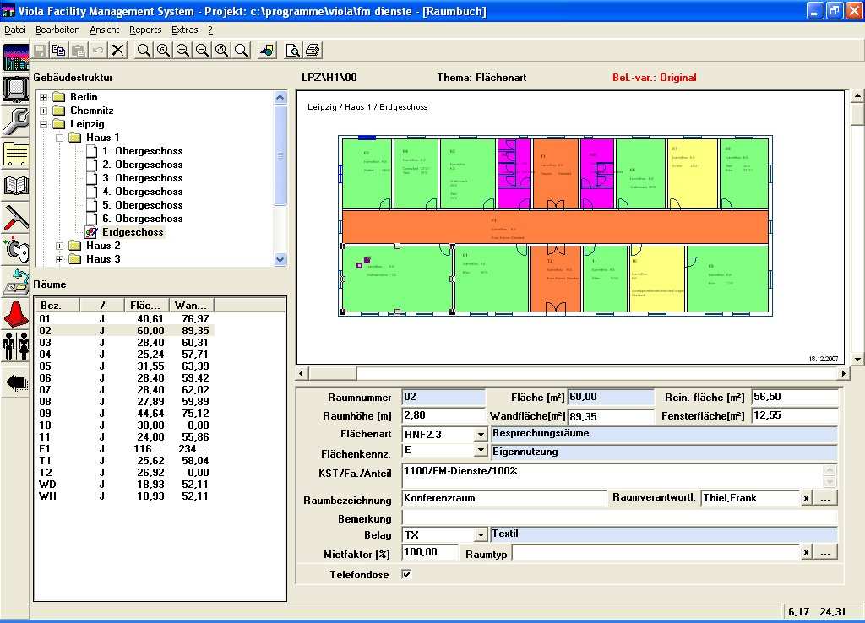Select room row 09 in Räume list

pos(125,414)
